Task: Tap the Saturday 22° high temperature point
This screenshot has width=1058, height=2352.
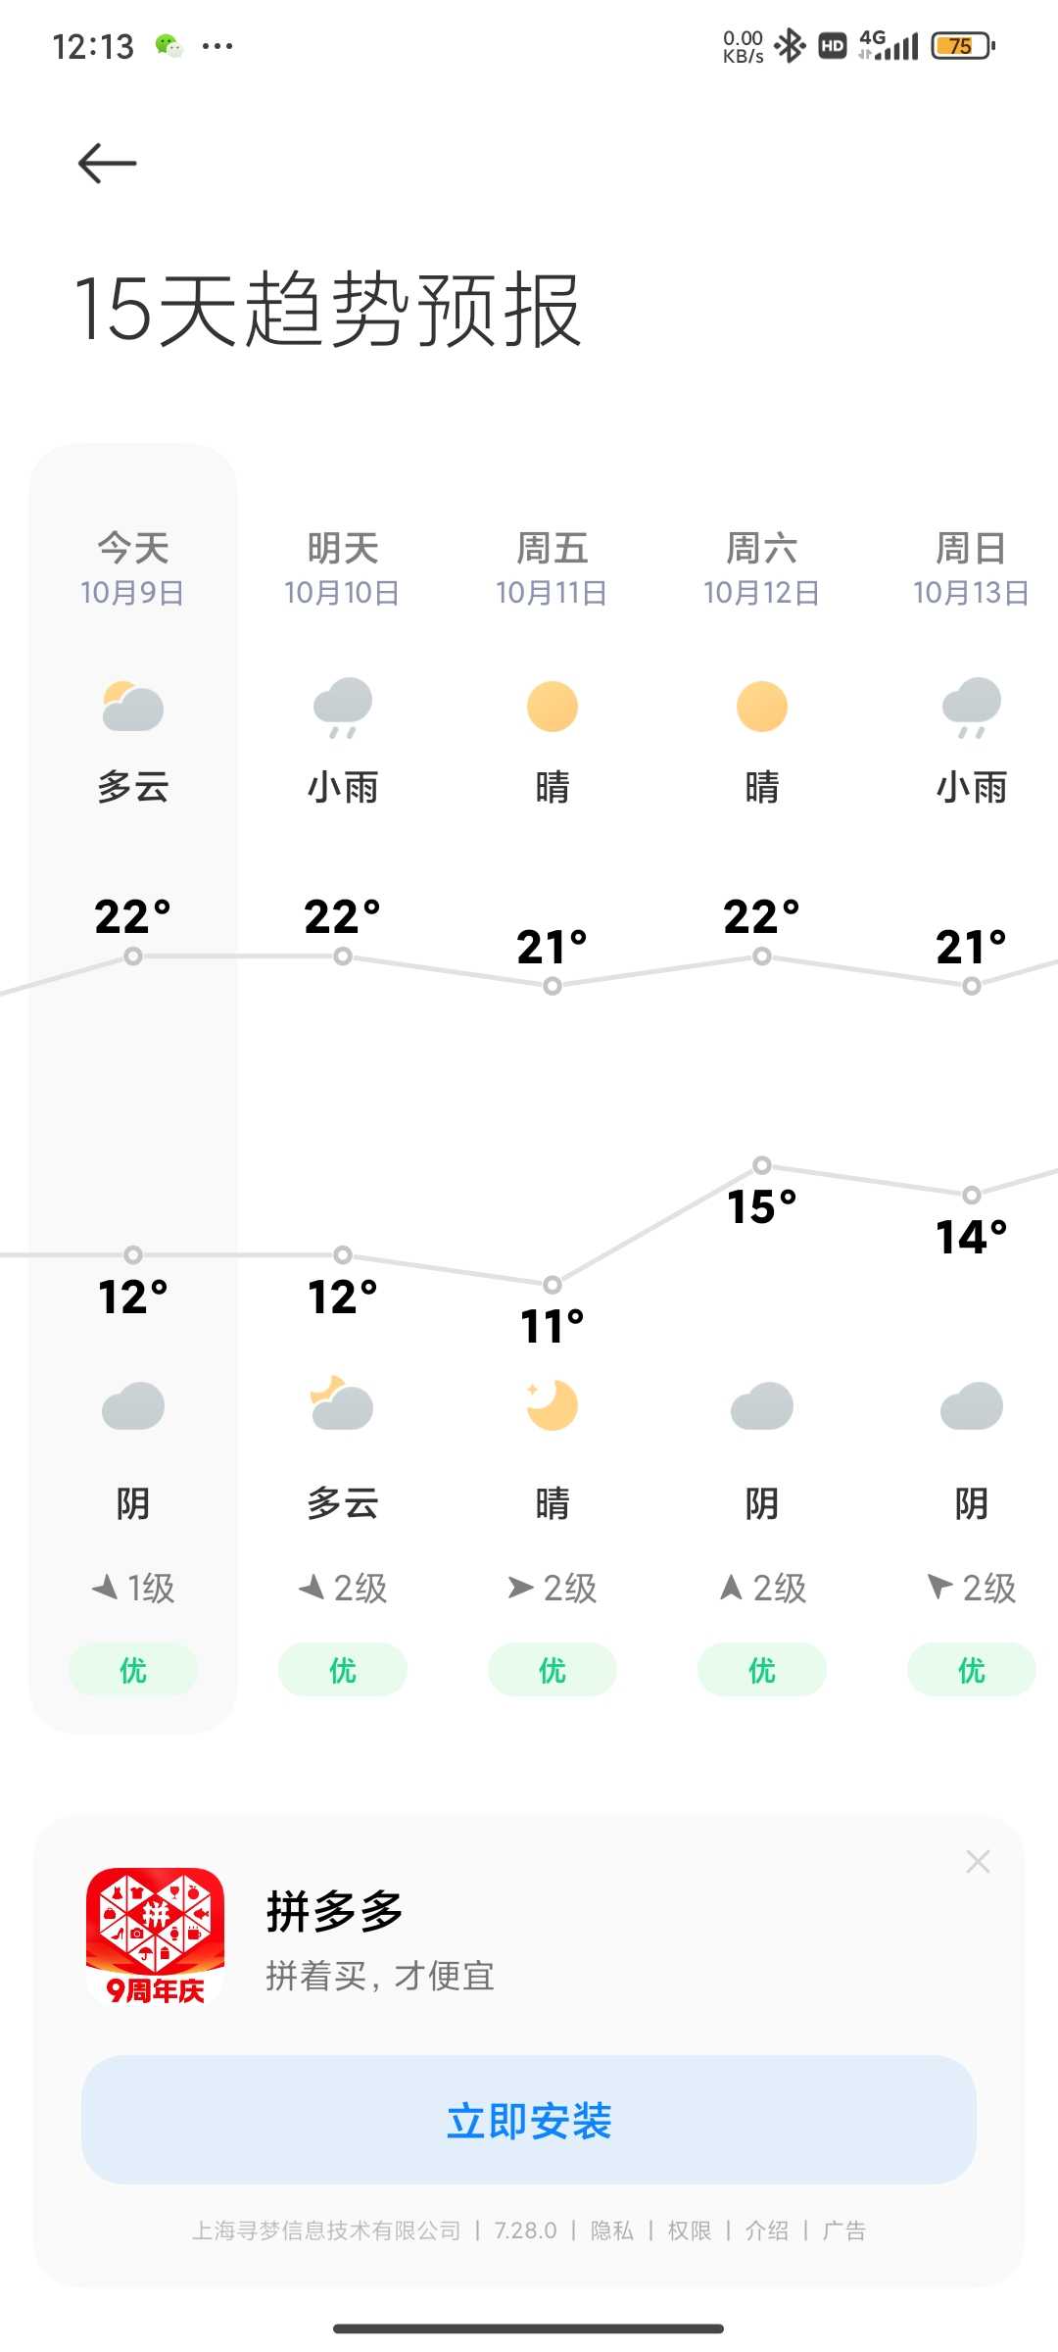Action: point(762,955)
